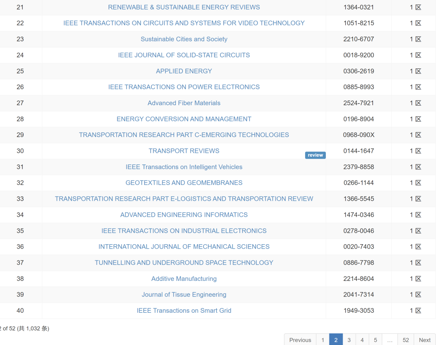Open RENEWABLE & SUSTAINABLE ENERGY REVIEWS journal link
436x345 pixels.
pyautogui.click(x=184, y=7)
